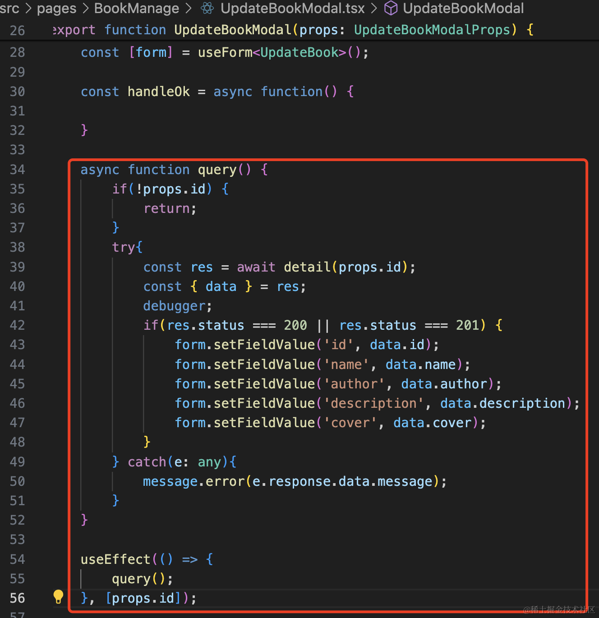Select the UpdateBookModal.tsx breadcrumb item

(292, 8)
